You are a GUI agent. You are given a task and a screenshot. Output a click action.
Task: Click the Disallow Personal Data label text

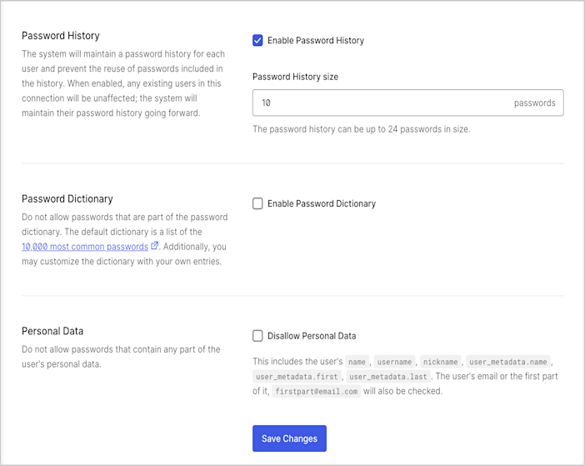pyautogui.click(x=312, y=336)
